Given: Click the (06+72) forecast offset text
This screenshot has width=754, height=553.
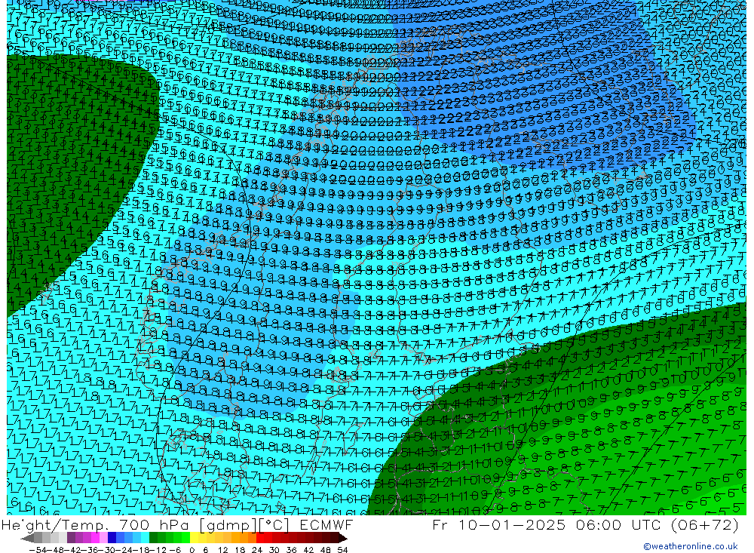Looking at the screenshot, I should coord(705,524).
